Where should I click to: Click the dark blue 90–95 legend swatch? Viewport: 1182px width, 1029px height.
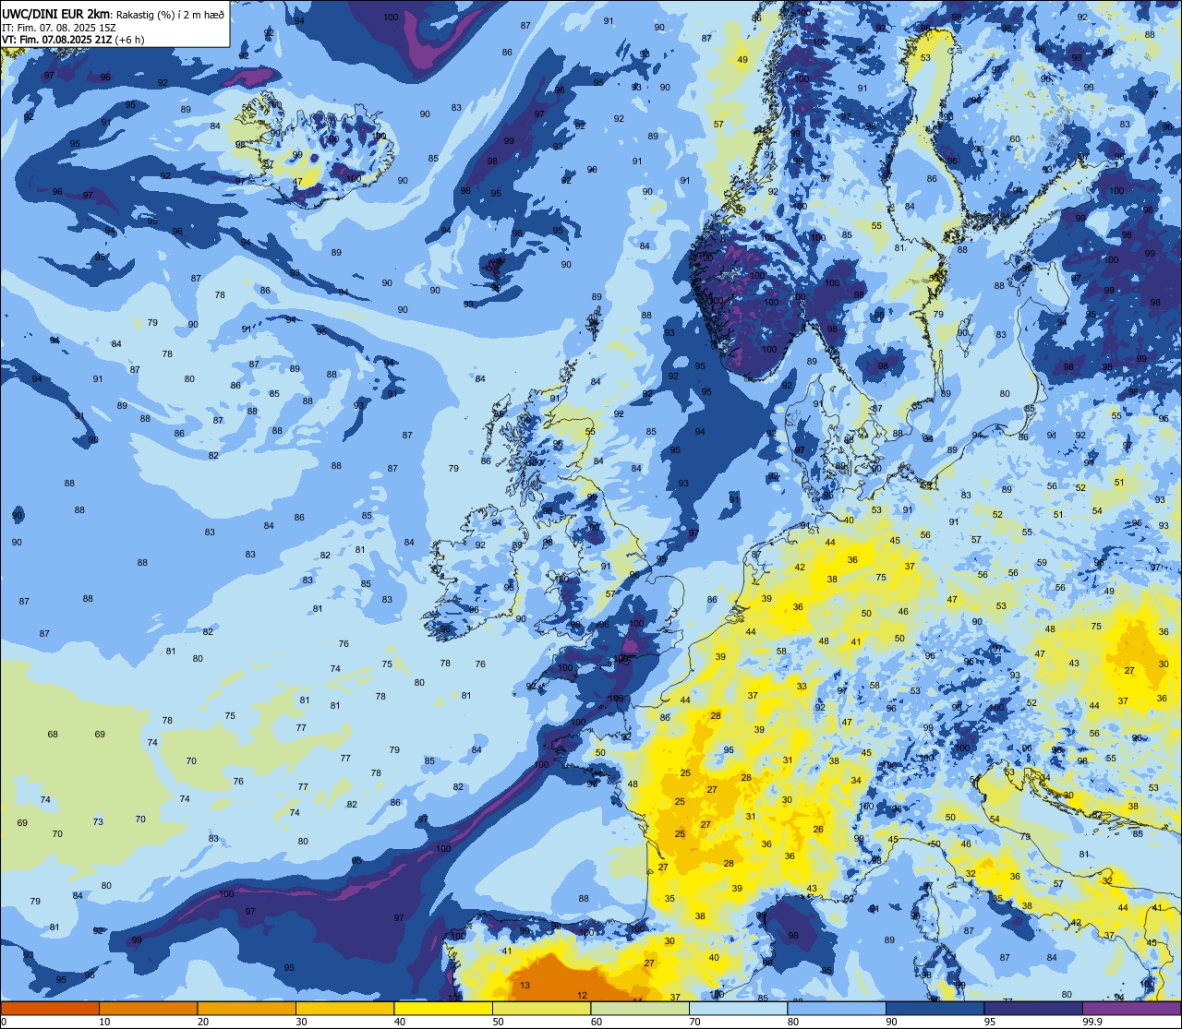935,1008
